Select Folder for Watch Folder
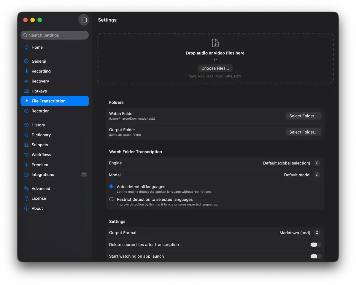The image size is (356, 285). click(x=303, y=116)
